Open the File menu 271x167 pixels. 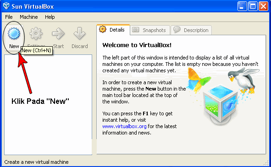tap(9, 17)
